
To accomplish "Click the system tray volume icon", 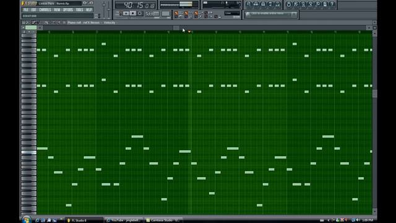I will [x=358, y=221].
